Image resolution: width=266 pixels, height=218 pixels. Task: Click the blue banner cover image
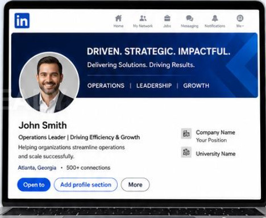[167, 65]
